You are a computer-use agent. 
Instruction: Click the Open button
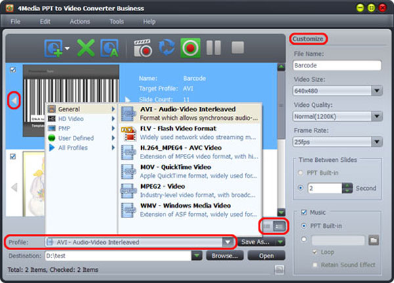click(267, 255)
